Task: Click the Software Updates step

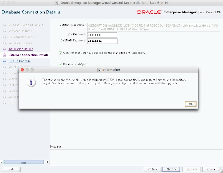Action: 20,31
